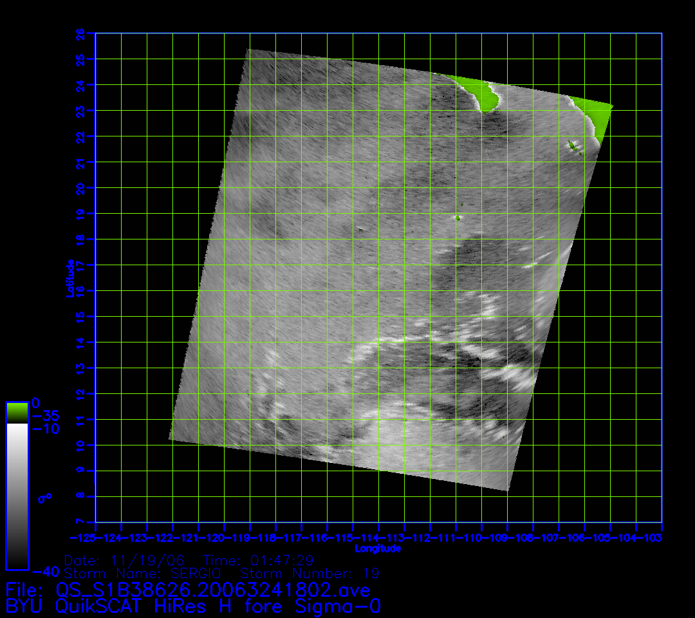Viewport: 695px width, 618px height.
Task: Click the Latitude axis title
Action: point(69,278)
